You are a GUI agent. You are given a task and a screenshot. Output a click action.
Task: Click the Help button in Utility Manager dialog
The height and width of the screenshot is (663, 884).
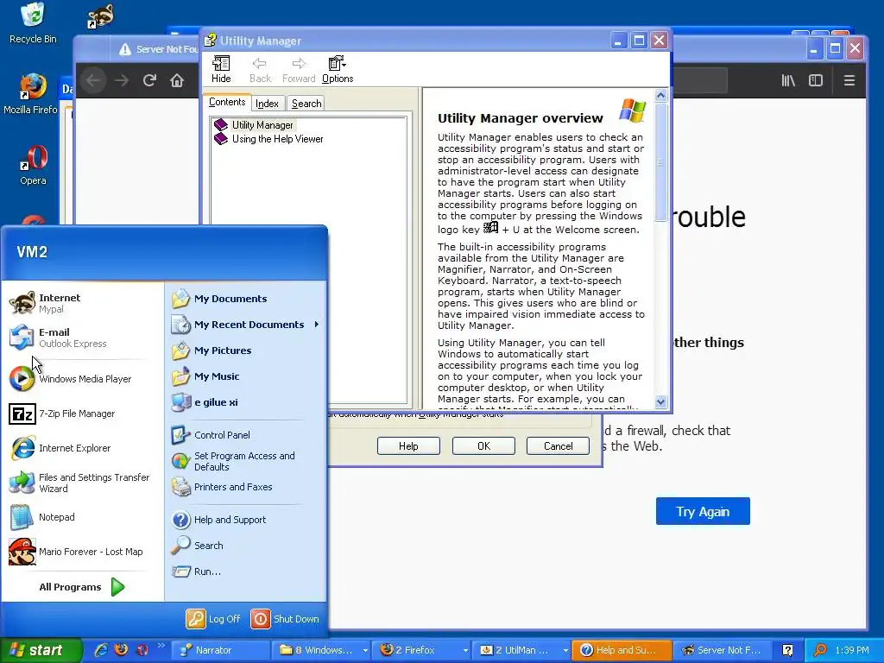click(408, 446)
